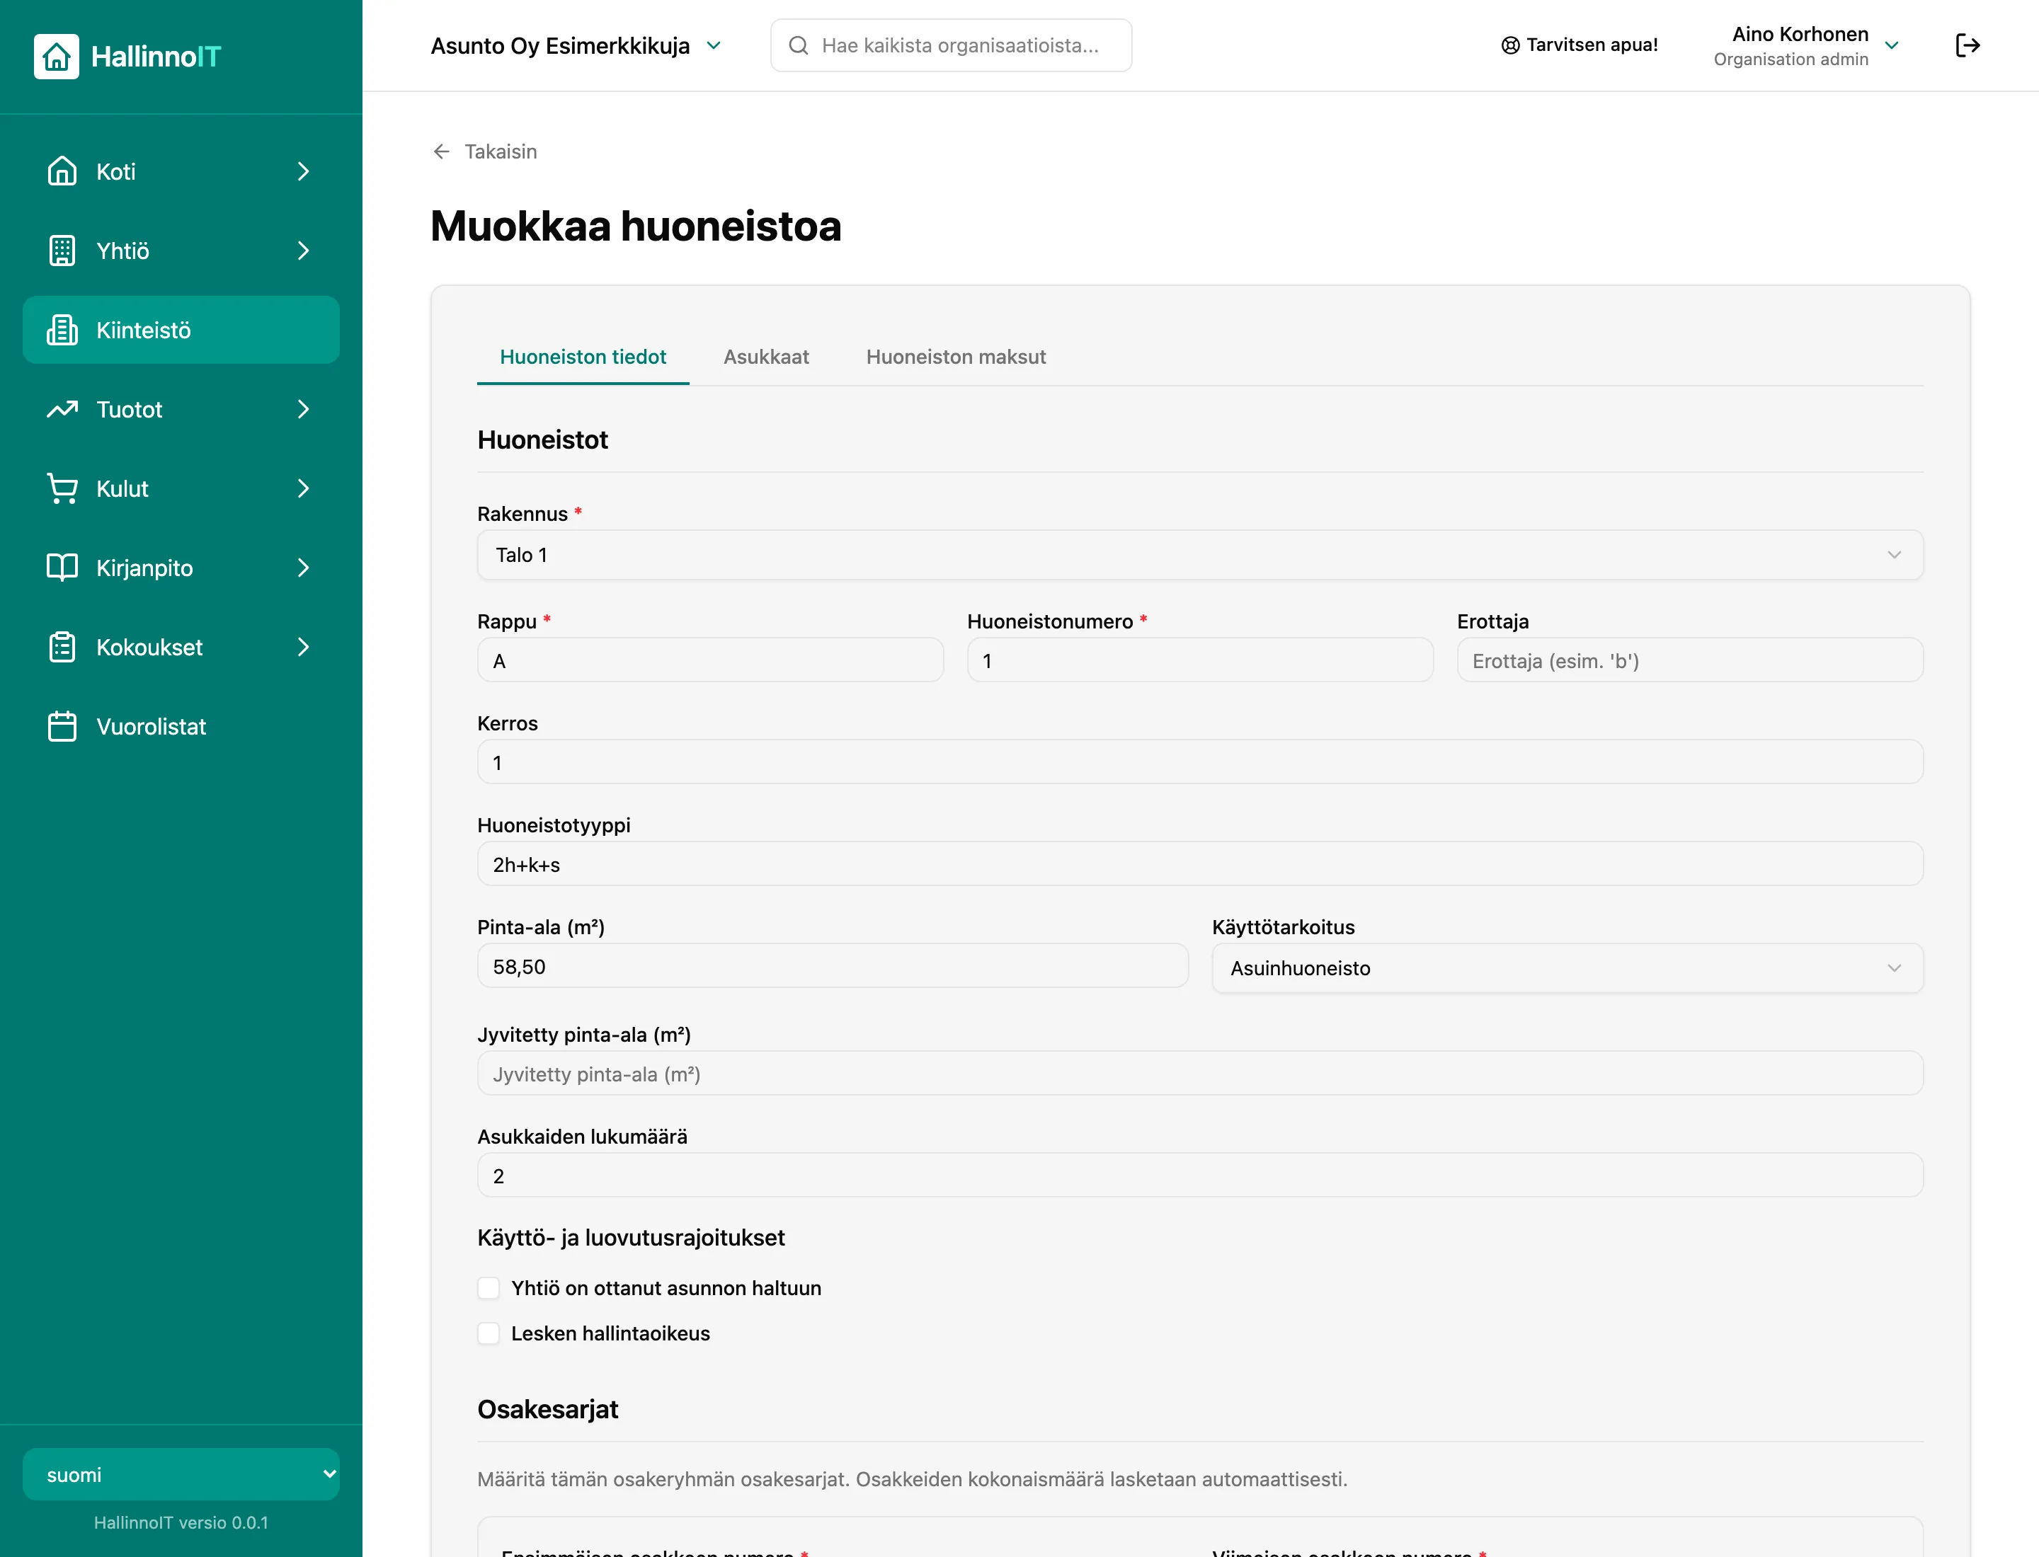Click the Vuorolistat calendar icon
The height and width of the screenshot is (1557, 2039).
click(62, 725)
